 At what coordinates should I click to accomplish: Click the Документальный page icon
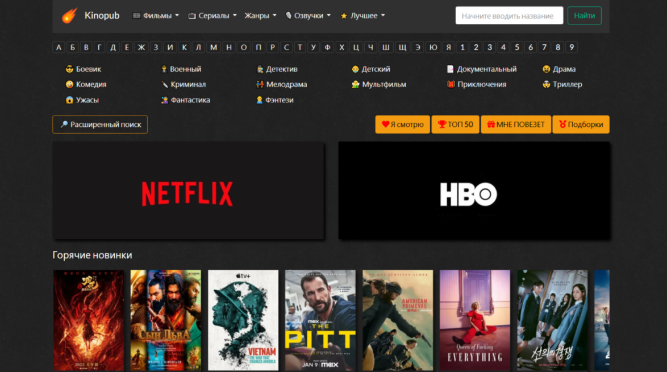[x=451, y=69]
